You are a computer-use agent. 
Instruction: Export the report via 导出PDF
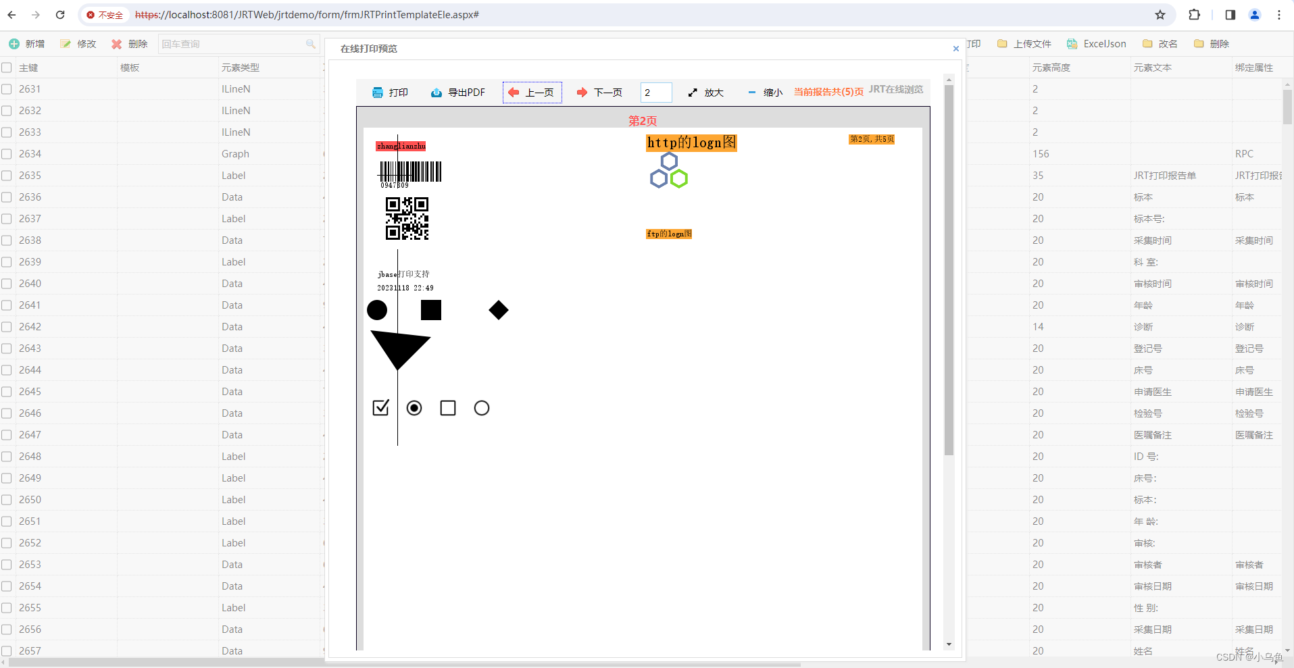click(458, 93)
